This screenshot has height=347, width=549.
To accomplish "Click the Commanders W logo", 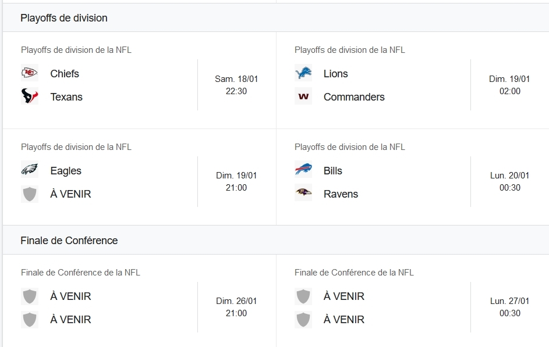I will coord(303,96).
